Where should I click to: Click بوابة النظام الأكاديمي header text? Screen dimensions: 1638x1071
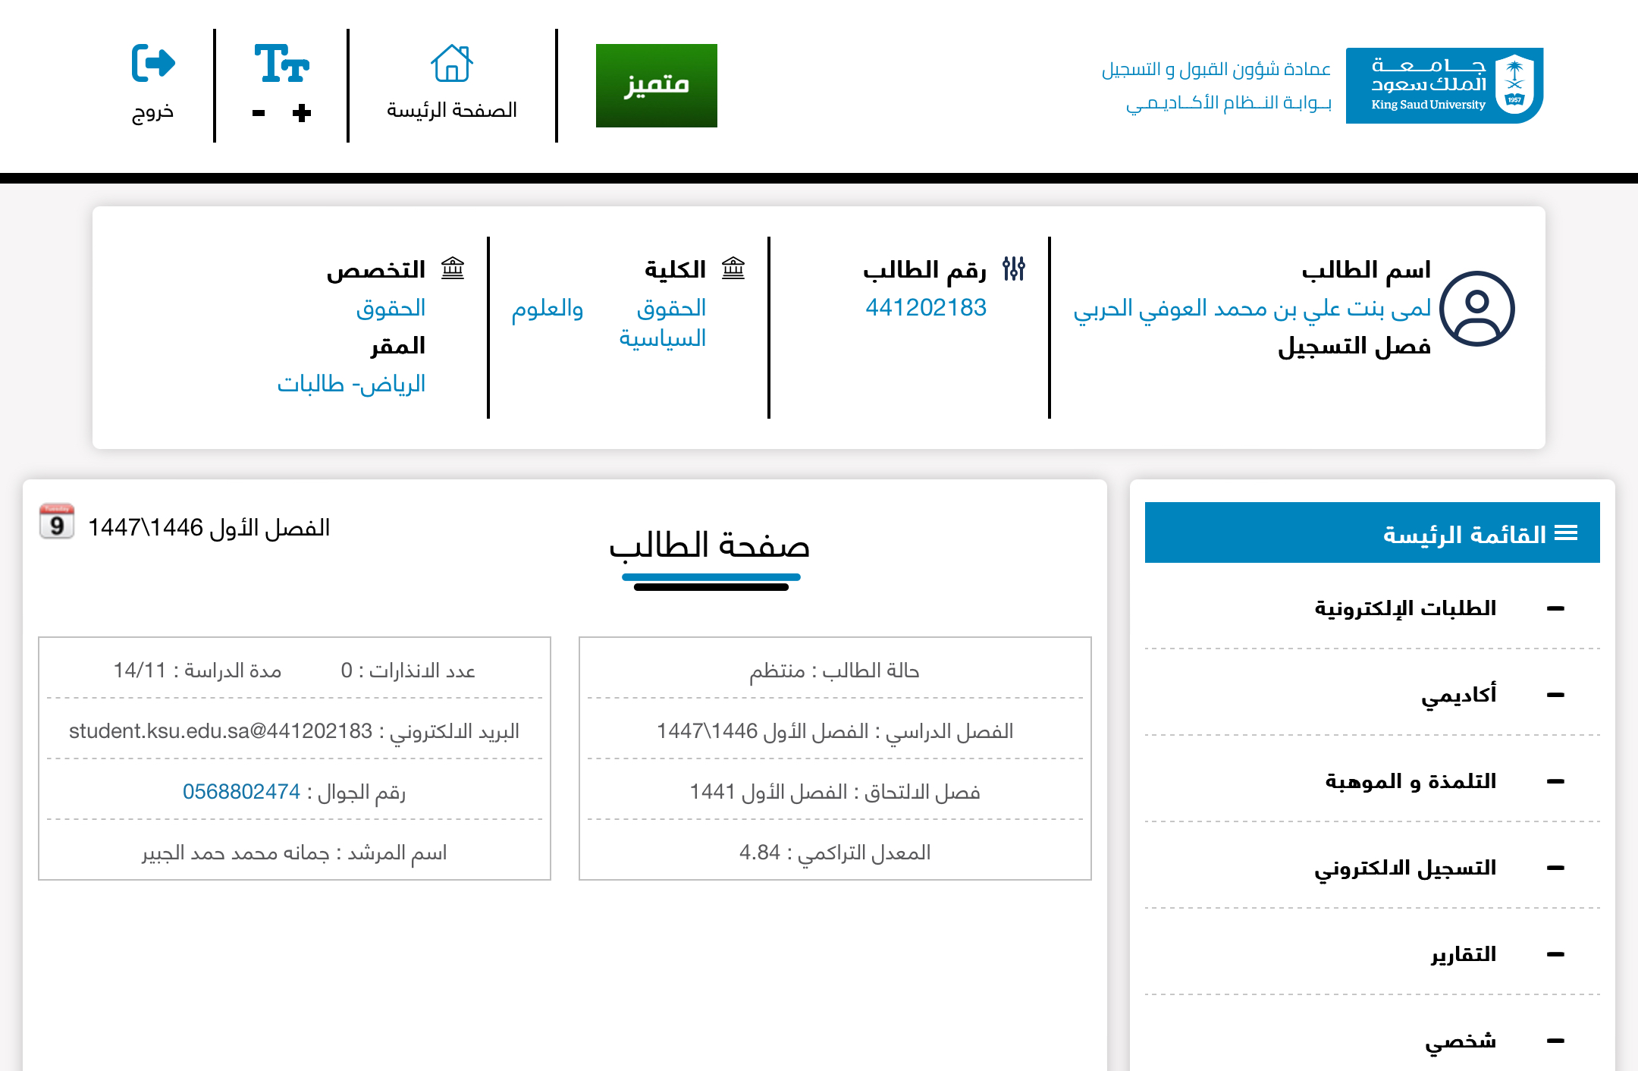[x=1228, y=102]
